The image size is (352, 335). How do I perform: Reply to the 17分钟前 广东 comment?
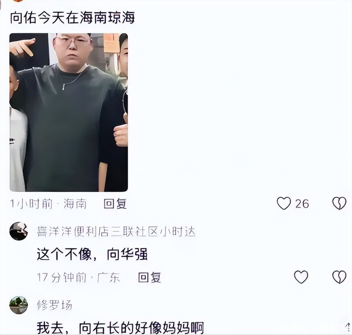(150, 277)
